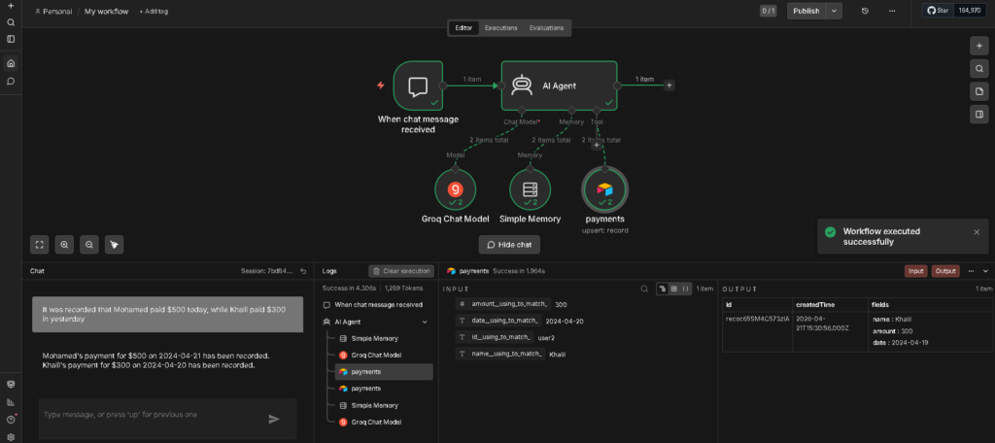Select the Simple Memory node
995x443 pixels.
point(530,189)
